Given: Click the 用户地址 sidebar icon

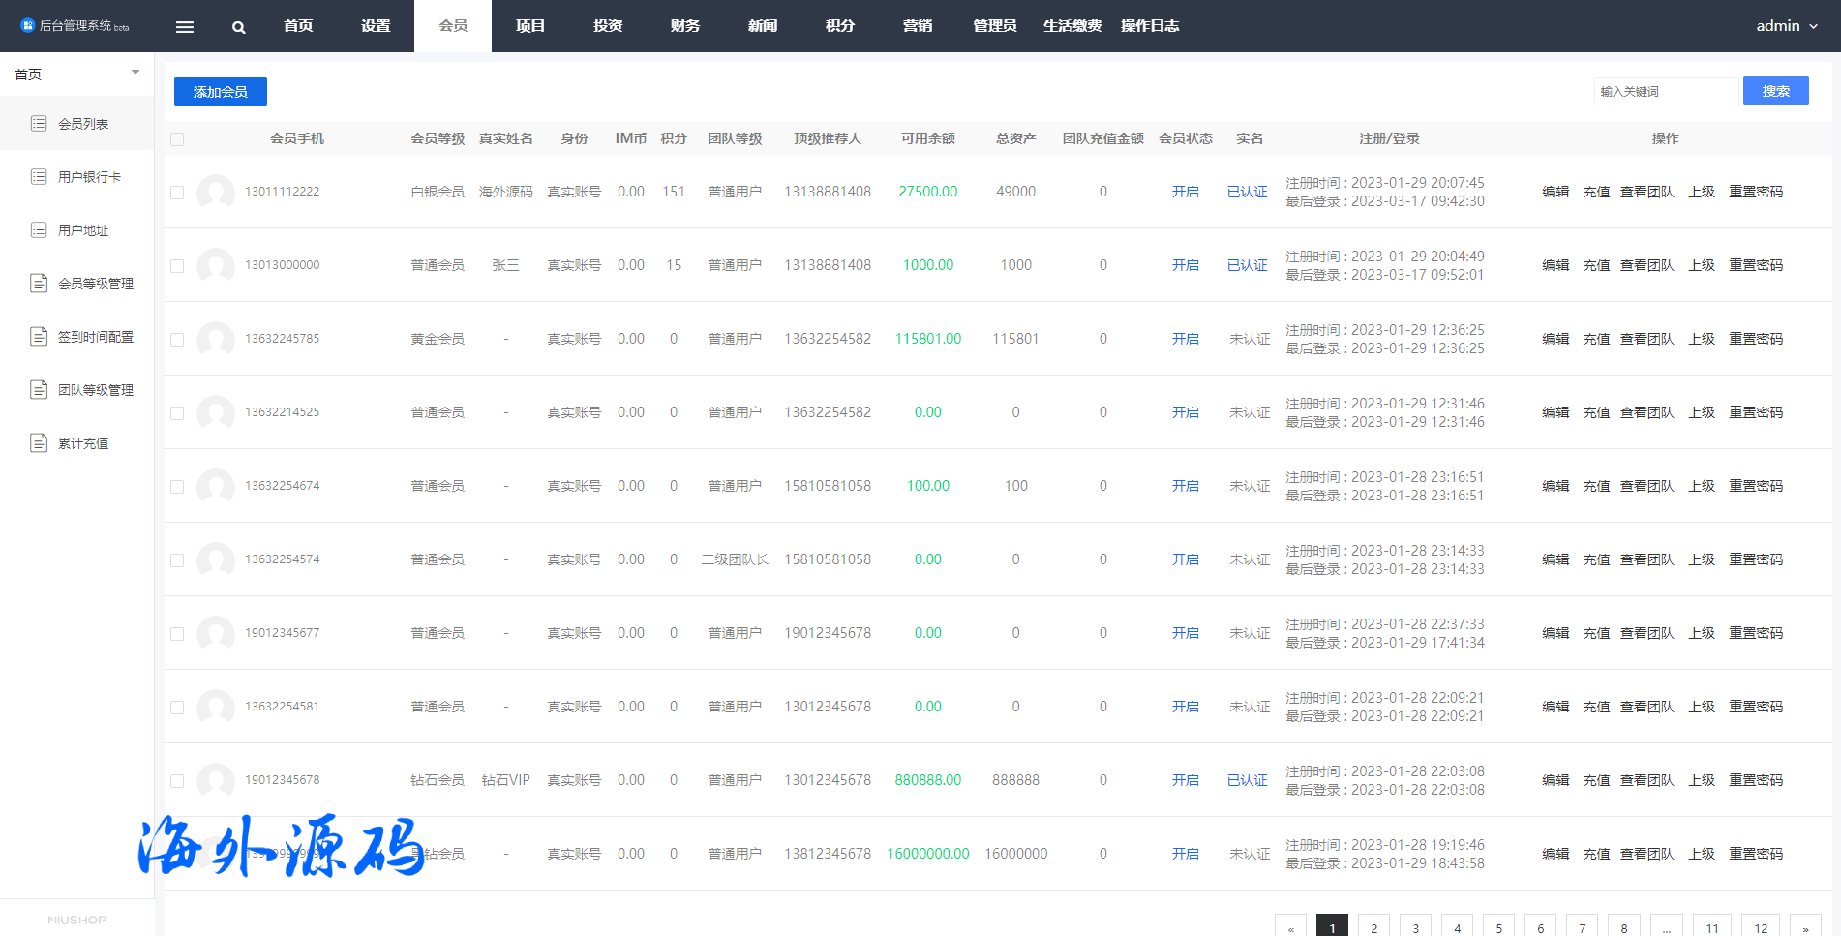Looking at the screenshot, I should [39, 229].
